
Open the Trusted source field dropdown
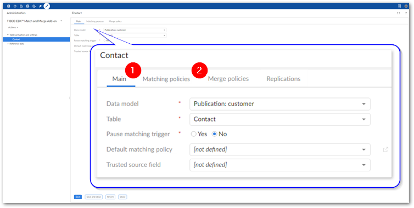click(x=280, y=165)
